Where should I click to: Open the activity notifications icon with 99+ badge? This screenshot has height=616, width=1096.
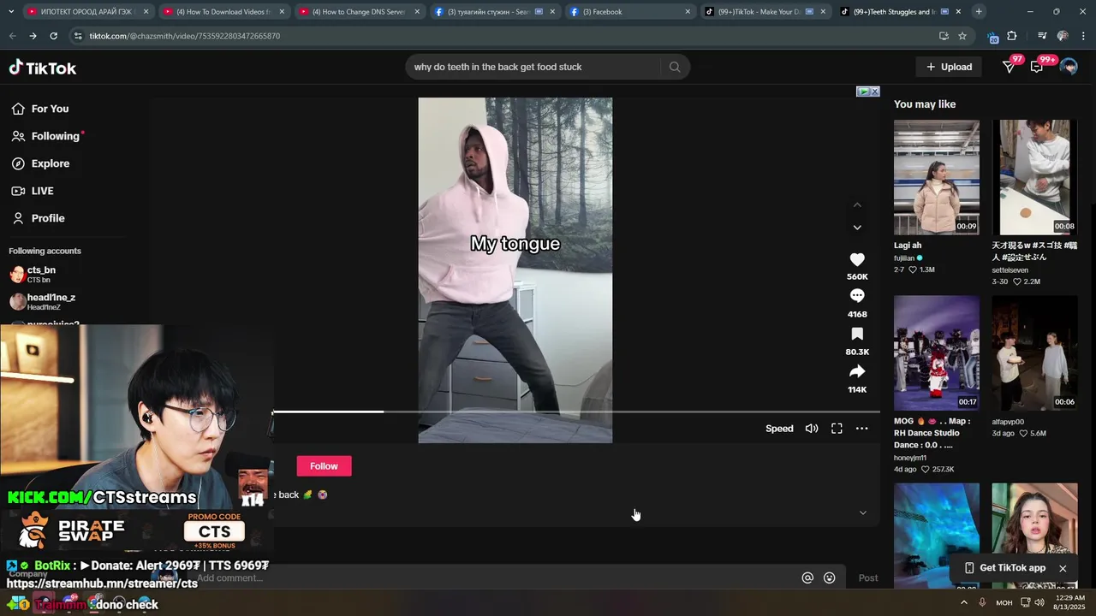(1037, 67)
